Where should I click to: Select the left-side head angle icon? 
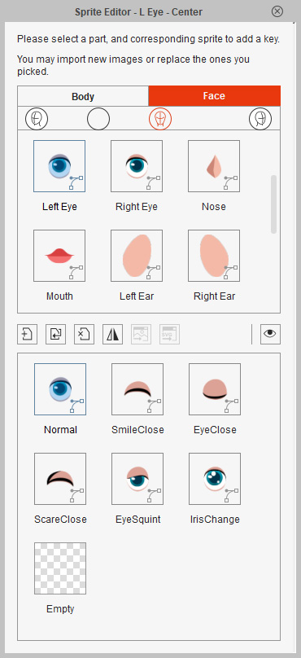coord(37,119)
